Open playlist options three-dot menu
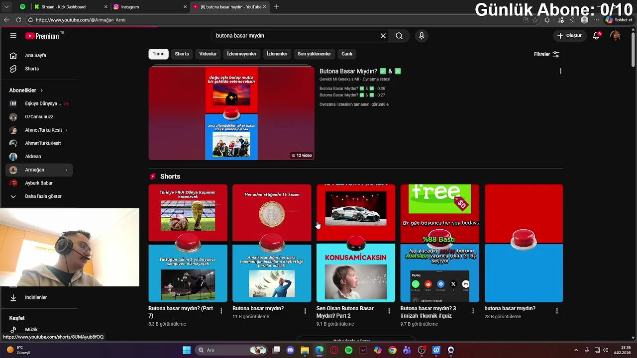The height and width of the screenshot is (358, 637). [x=560, y=71]
